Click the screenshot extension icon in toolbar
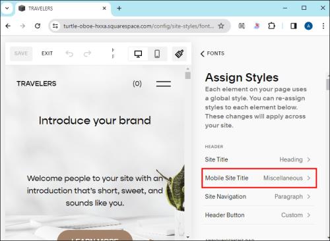This screenshot has width=330, height=241. point(242,26)
